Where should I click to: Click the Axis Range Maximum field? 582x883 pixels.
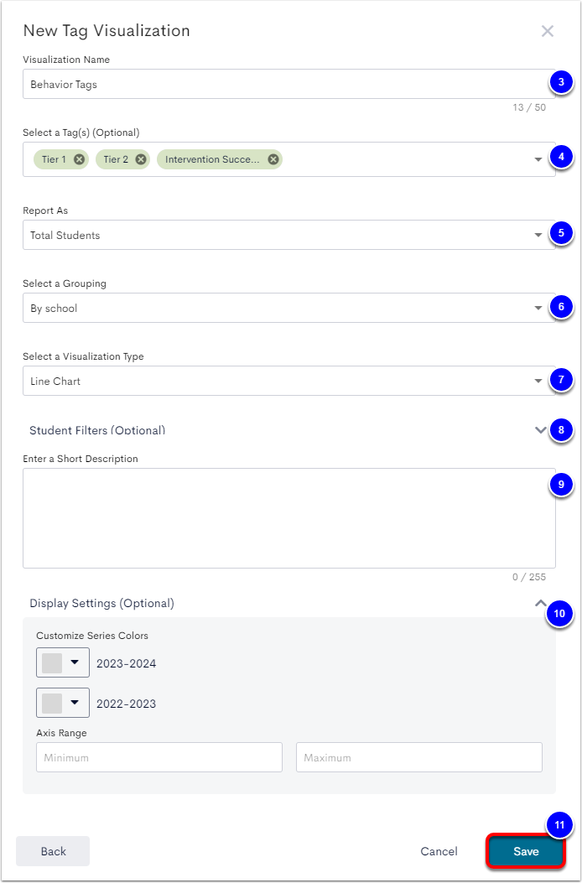[419, 757]
